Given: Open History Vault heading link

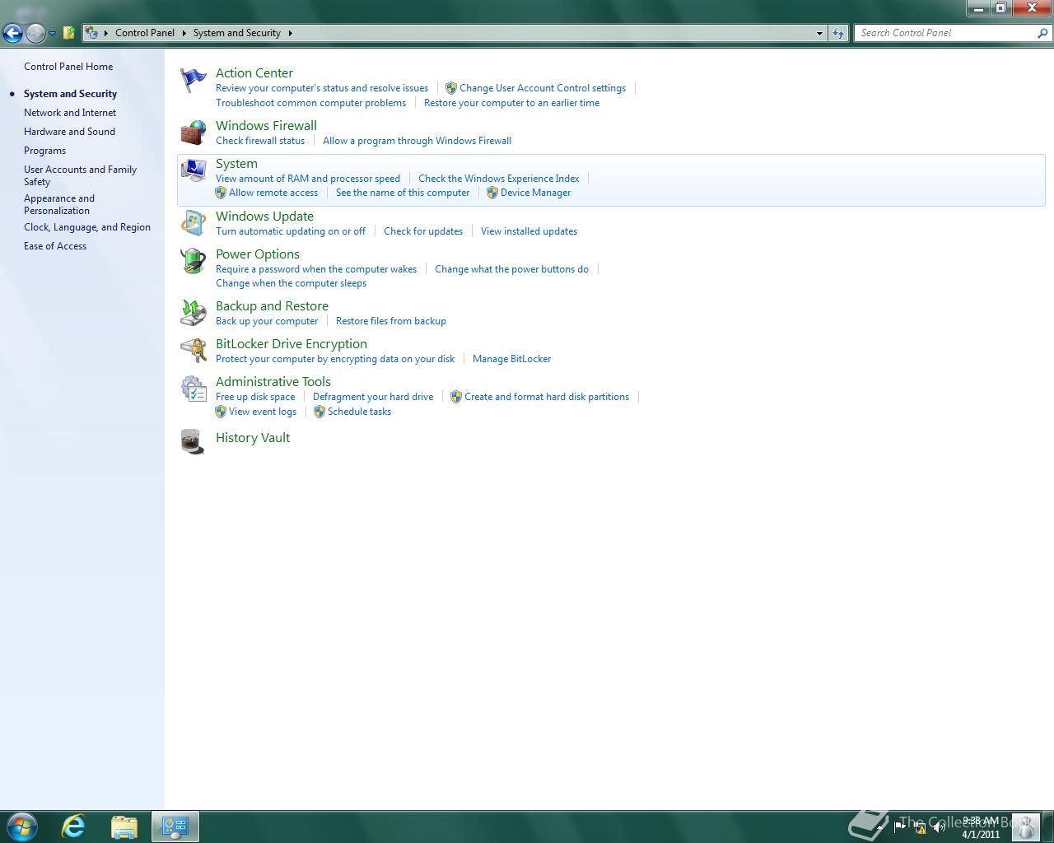Looking at the screenshot, I should click(253, 438).
